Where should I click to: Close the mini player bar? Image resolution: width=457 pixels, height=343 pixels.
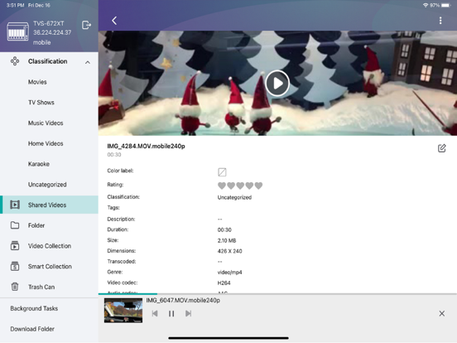point(442,313)
